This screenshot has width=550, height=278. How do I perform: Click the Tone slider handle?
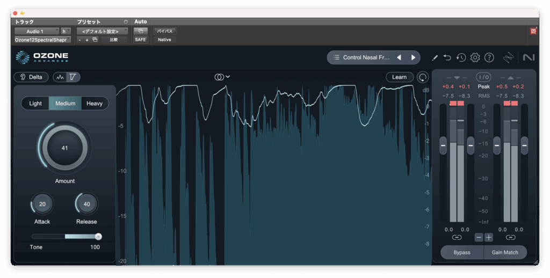98,236
